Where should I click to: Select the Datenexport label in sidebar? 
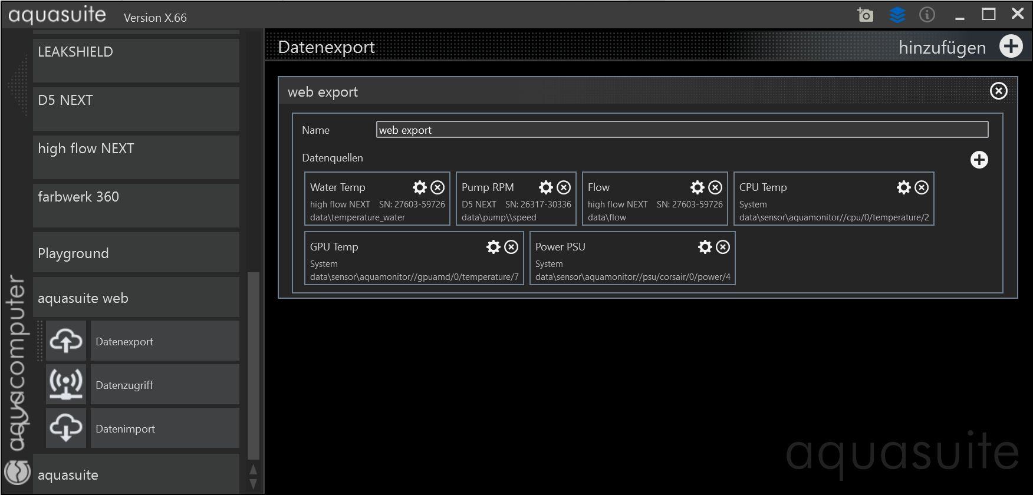[124, 342]
